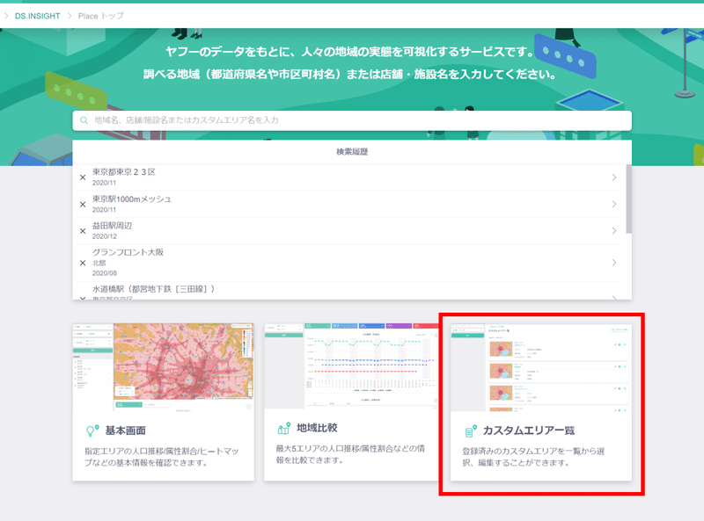The image size is (704, 521).
Task: Click Place トップ breadcrumb
Action: pos(100,16)
